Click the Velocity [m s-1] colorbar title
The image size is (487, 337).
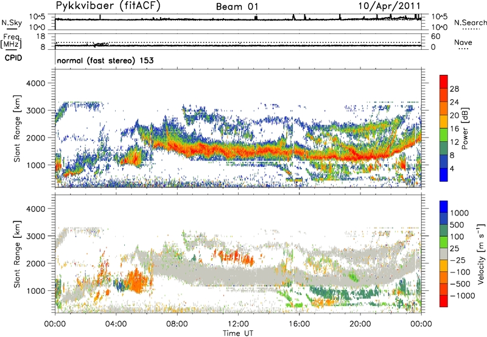click(481, 254)
